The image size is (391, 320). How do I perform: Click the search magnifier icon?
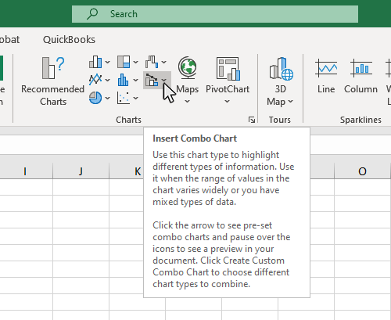coord(92,14)
